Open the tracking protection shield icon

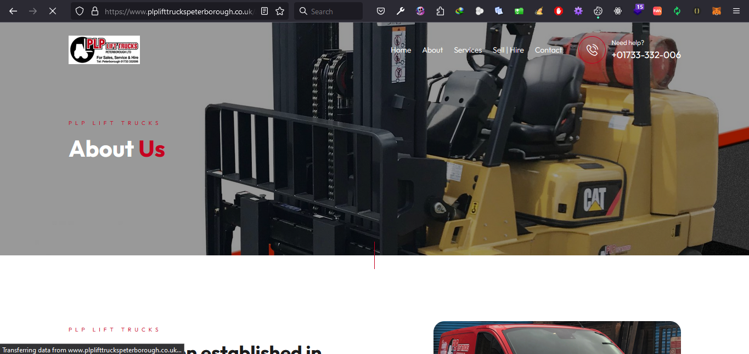[80, 11]
